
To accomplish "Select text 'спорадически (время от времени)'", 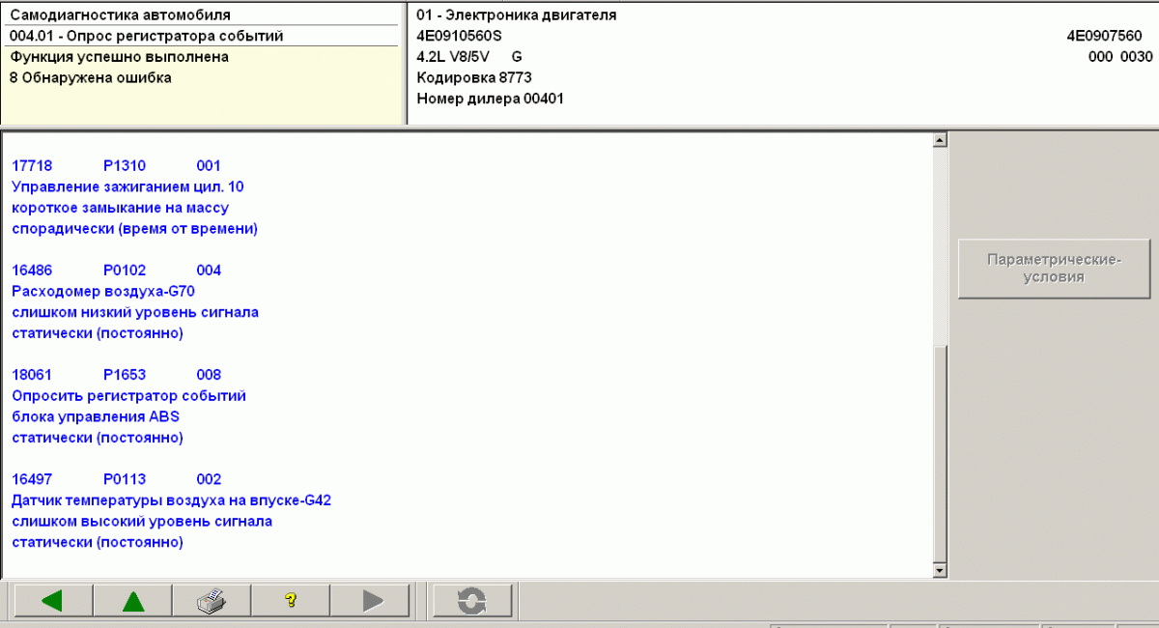I will click(134, 230).
